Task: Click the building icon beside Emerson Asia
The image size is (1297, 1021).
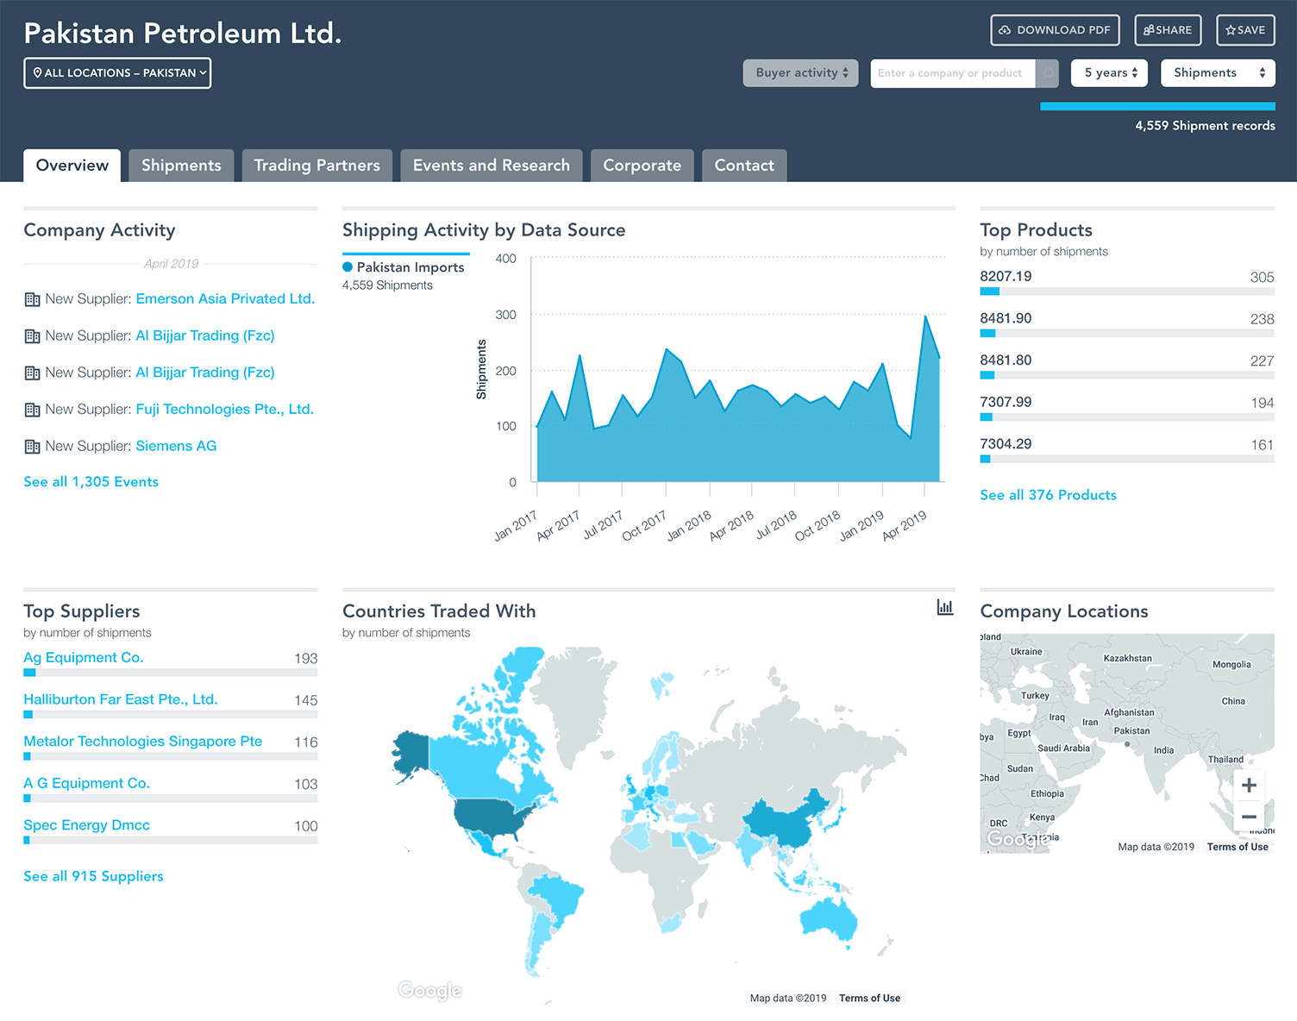Action: pos(32,299)
